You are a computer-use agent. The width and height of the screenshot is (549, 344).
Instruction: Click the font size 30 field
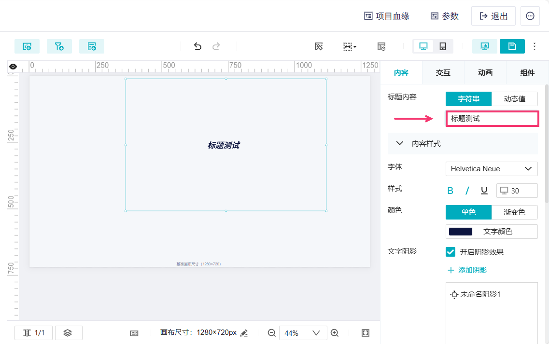(517, 191)
